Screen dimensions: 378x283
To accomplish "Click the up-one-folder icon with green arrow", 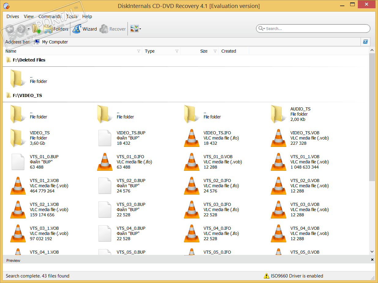I will (x=36, y=29).
